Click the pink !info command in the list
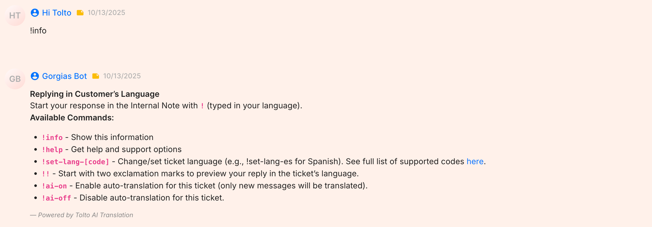This screenshot has height=227, width=652. click(x=52, y=137)
